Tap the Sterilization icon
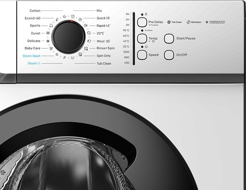This screenshot has width=246, height=190. (188, 22)
